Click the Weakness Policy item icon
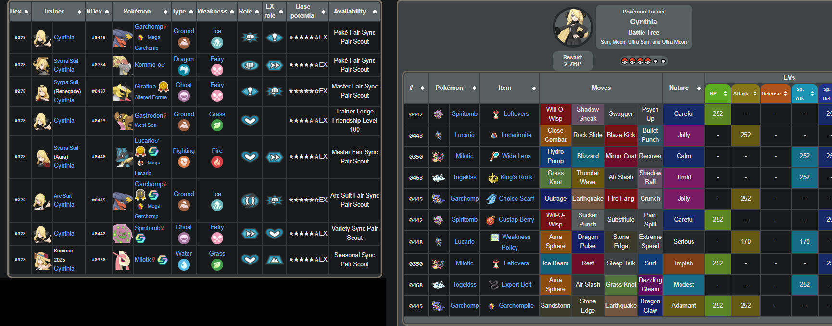Screen dimensions: 832x326 click(x=495, y=237)
